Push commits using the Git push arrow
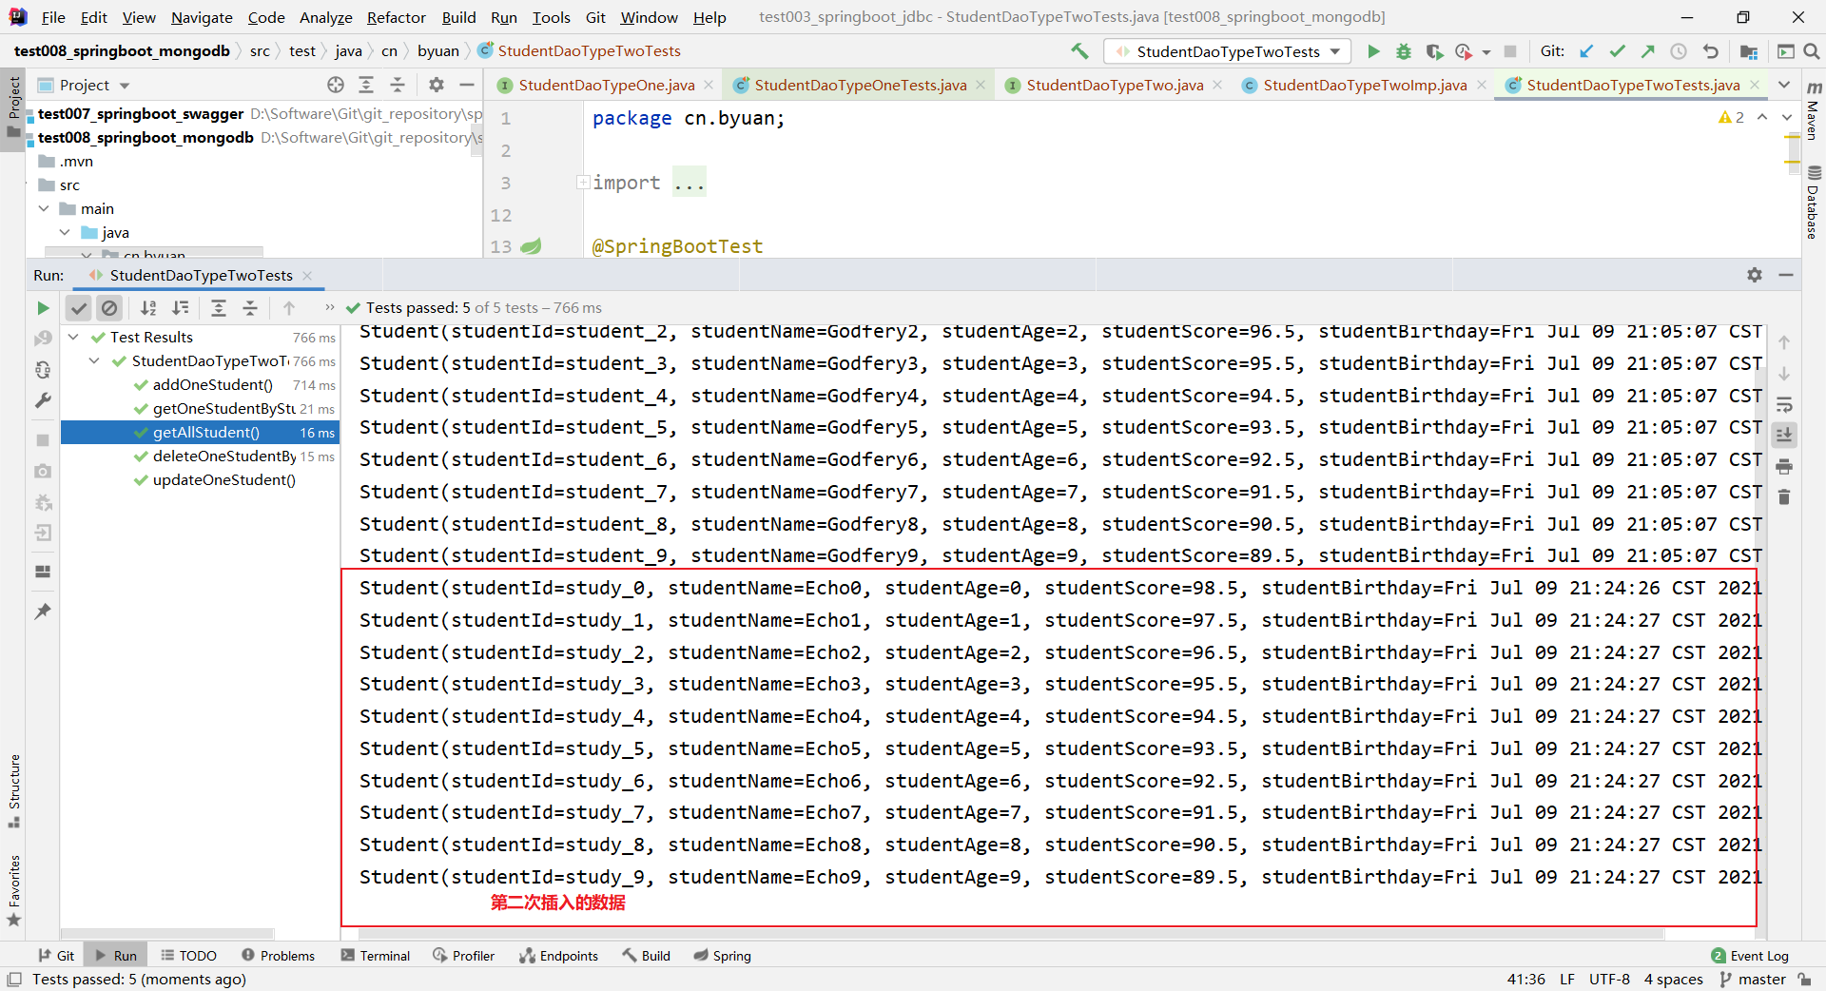The image size is (1826, 991). coord(1648,51)
